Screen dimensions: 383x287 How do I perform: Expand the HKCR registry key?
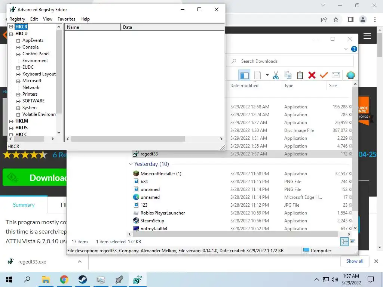pos(11,27)
